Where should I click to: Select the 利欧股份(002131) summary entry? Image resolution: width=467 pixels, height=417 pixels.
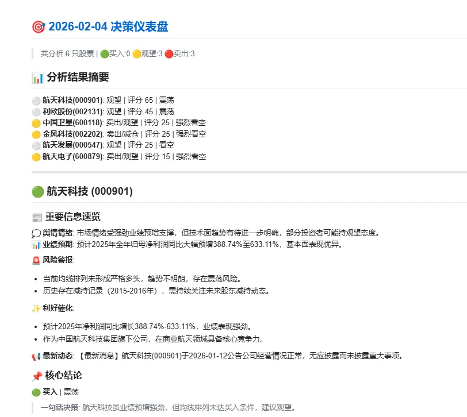pos(108,111)
